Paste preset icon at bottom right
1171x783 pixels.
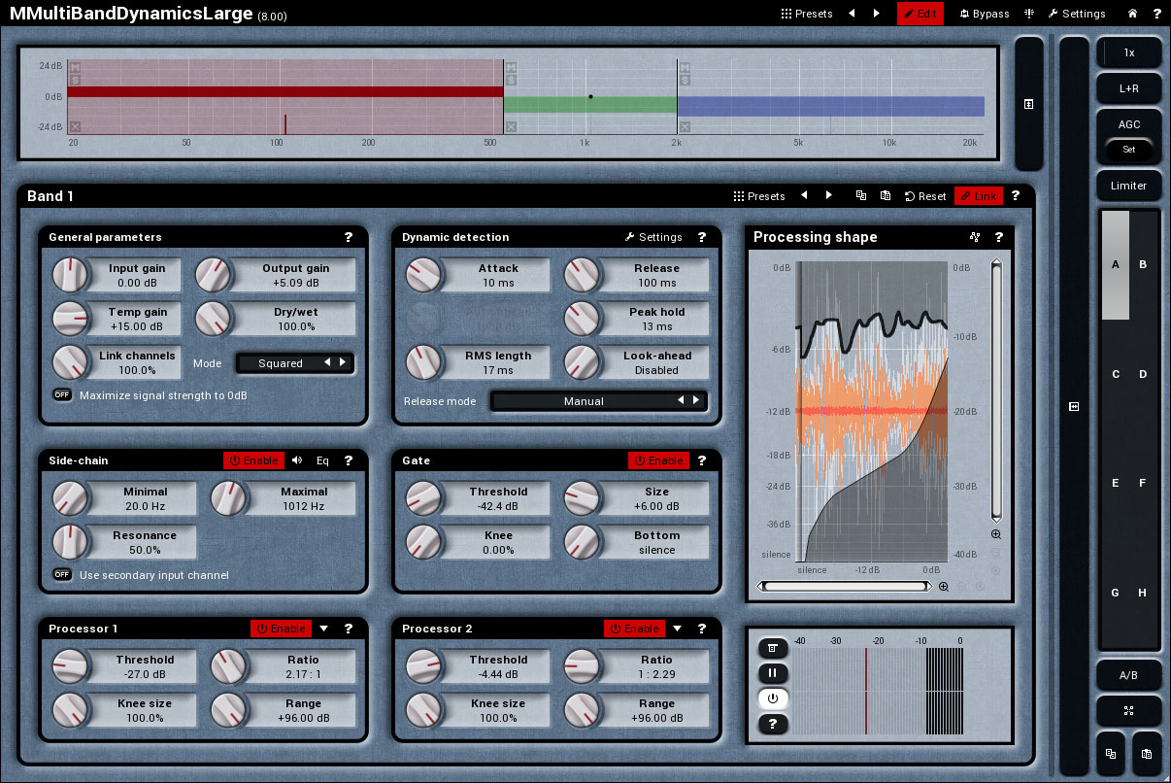(1147, 754)
